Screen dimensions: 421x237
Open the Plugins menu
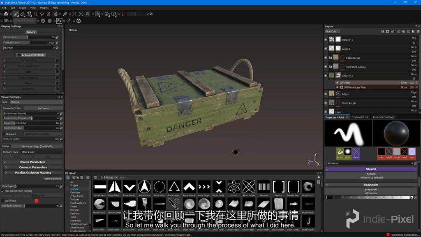[44, 8]
